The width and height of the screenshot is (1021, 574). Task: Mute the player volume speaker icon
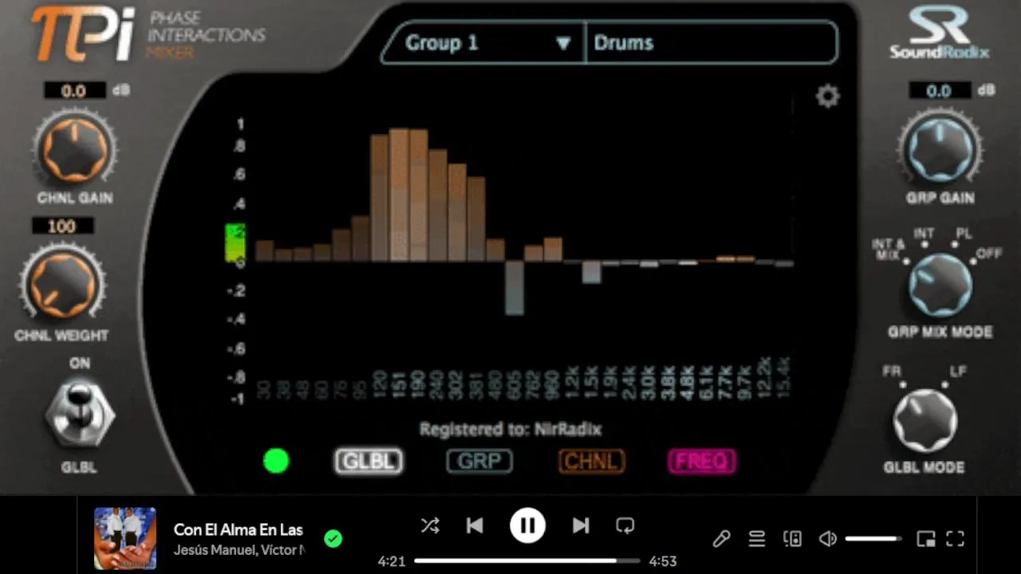(828, 539)
